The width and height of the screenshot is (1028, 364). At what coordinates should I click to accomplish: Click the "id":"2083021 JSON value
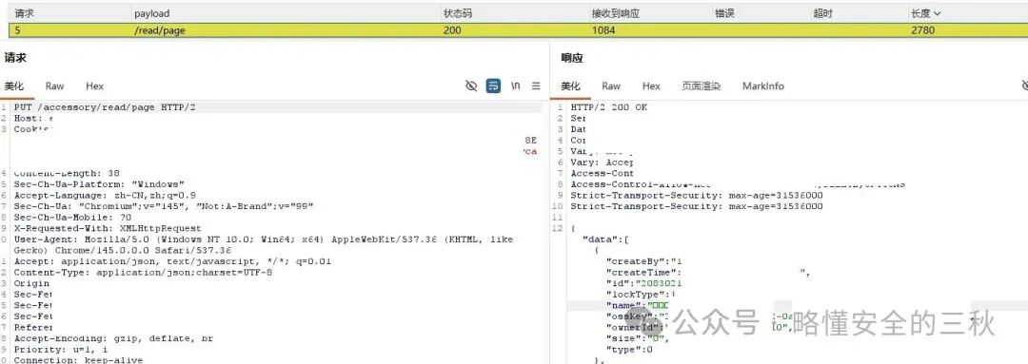coord(643,283)
